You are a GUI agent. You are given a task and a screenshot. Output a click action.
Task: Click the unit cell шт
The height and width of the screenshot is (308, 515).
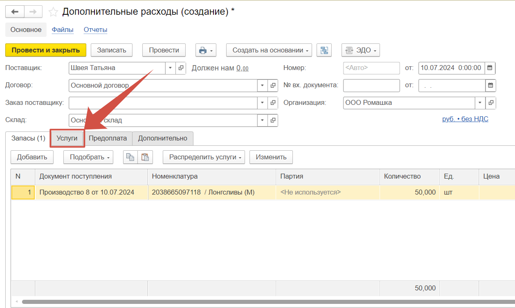[x=459, y=192]
